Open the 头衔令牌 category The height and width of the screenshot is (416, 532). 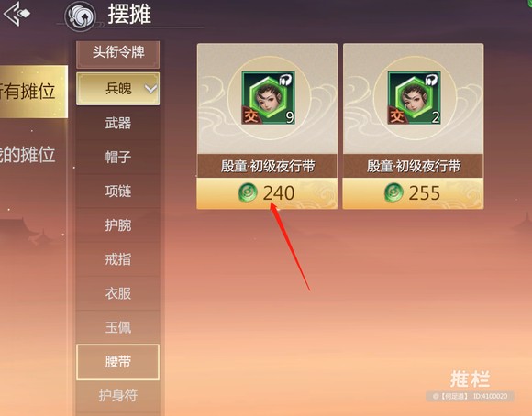(118, 54)
